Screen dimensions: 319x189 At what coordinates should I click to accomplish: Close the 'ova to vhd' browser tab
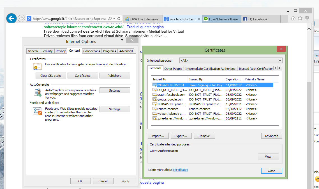pyautogui.click(x=199, y=19)
